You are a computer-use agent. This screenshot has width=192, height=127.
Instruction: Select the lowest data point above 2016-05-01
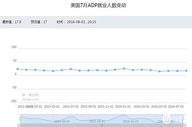click(x=160, y=71)
